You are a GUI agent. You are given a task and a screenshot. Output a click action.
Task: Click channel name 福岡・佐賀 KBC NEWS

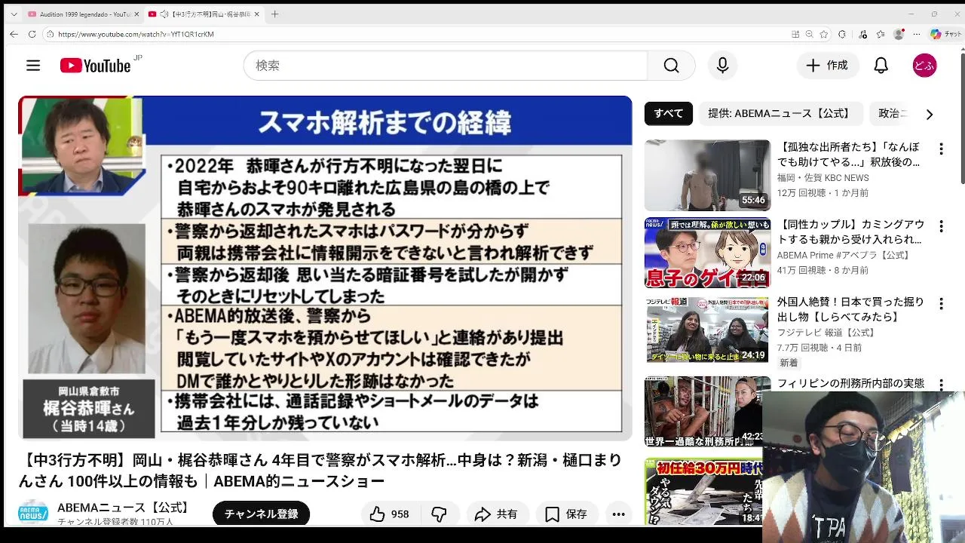pos(823,178)
